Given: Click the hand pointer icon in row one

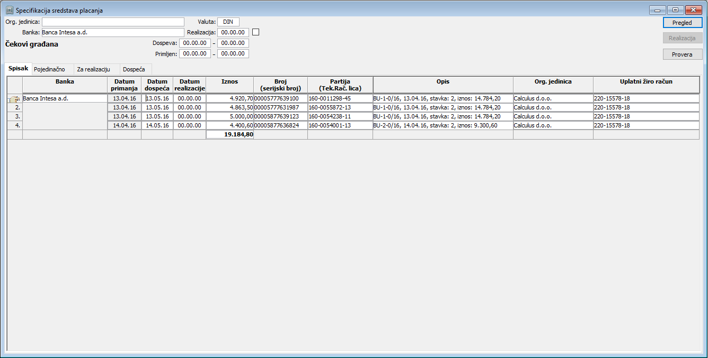Looking at the screenshot, I should tap(14, 98).
